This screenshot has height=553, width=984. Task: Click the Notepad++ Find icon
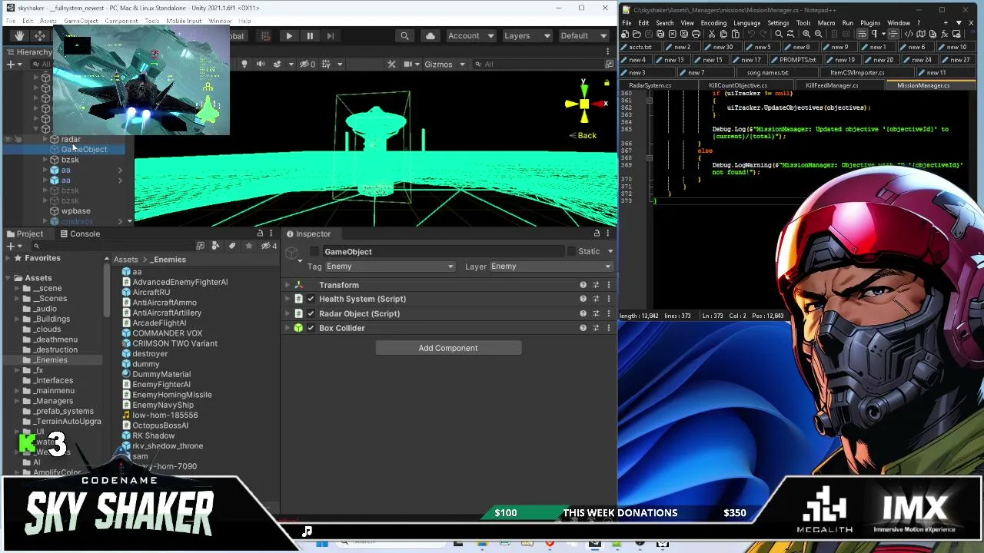click(779, 35)
